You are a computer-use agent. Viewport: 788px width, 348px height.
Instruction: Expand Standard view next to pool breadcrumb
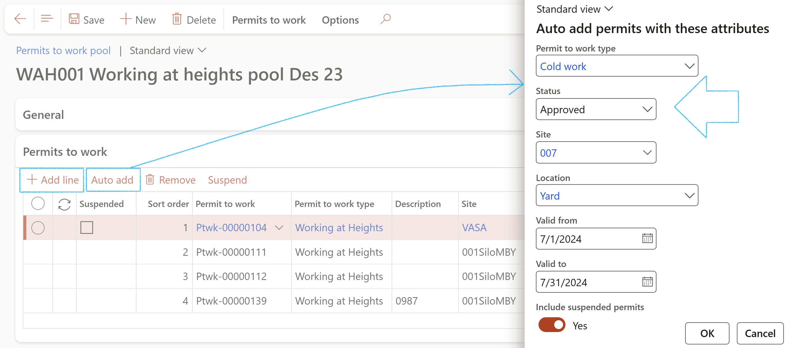coord(202,50)
